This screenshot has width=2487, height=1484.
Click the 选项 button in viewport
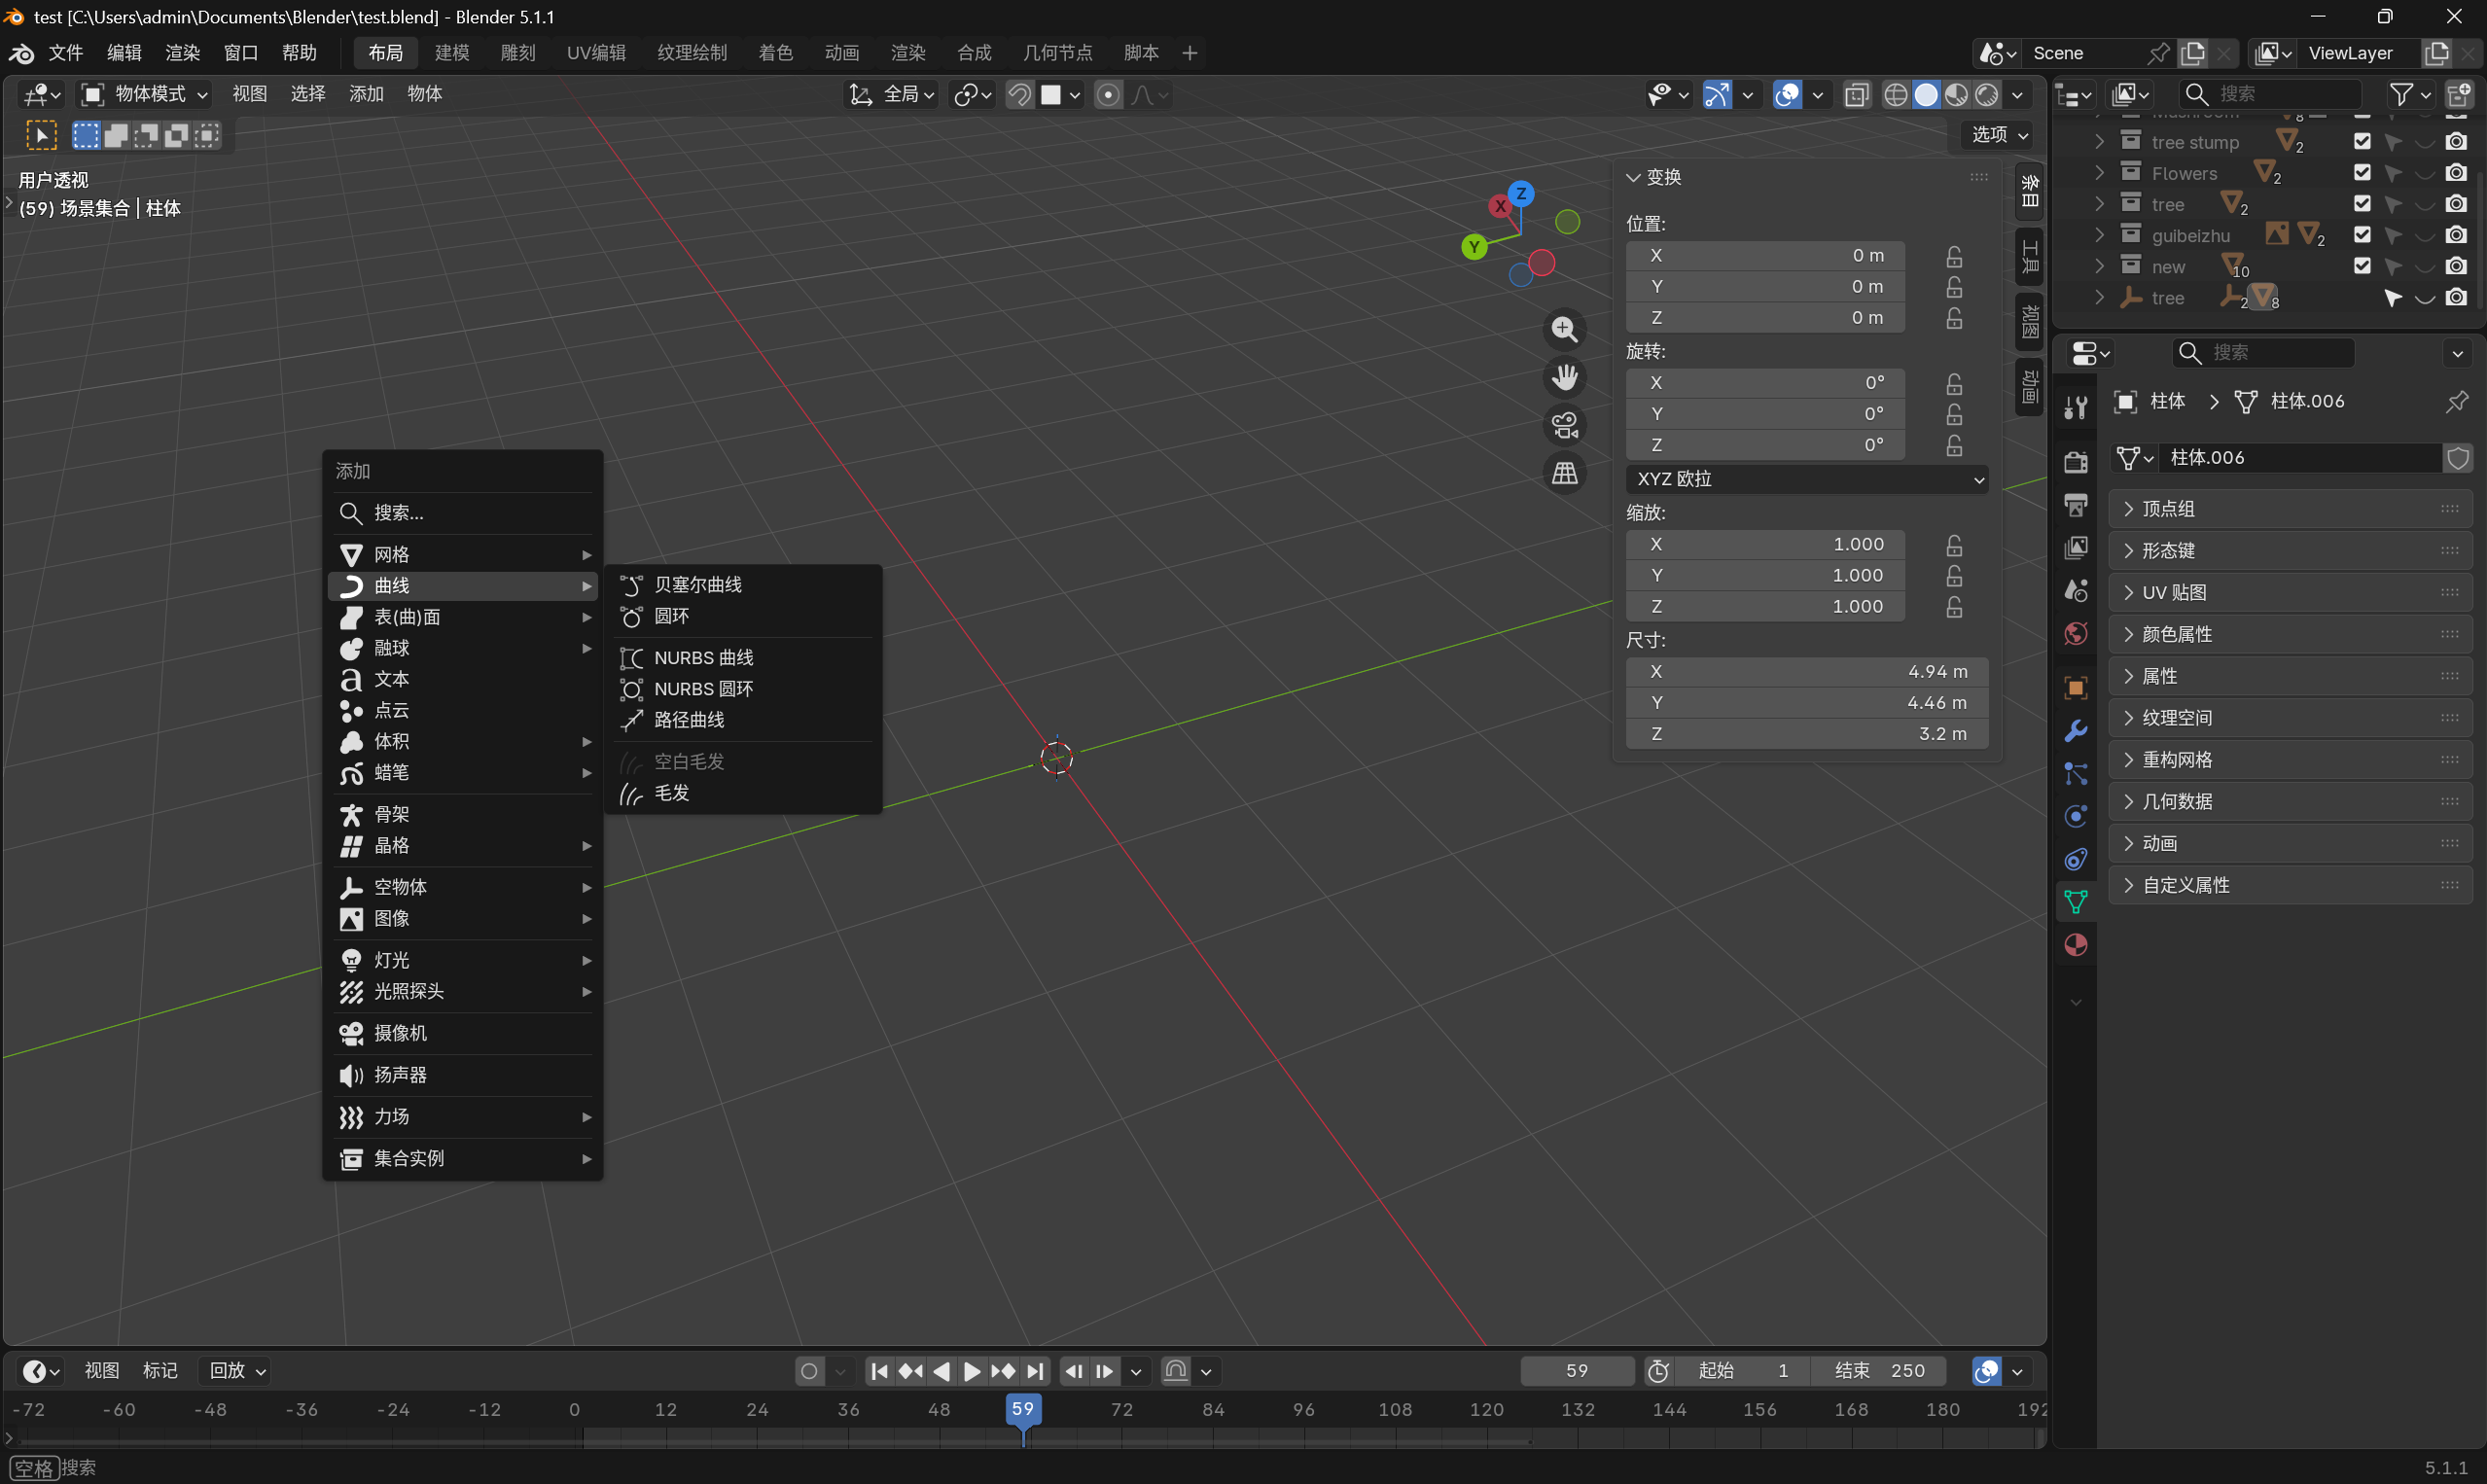point(1999,134)
